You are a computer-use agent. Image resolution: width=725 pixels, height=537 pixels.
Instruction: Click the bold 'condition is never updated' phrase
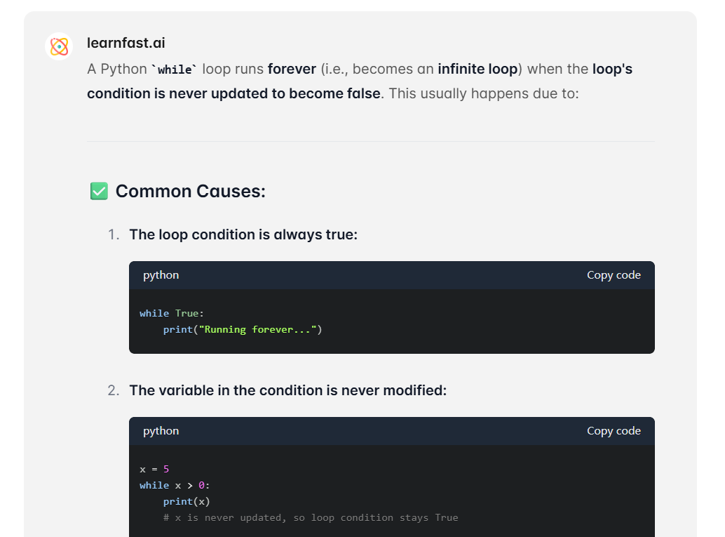tap(178, 93)
